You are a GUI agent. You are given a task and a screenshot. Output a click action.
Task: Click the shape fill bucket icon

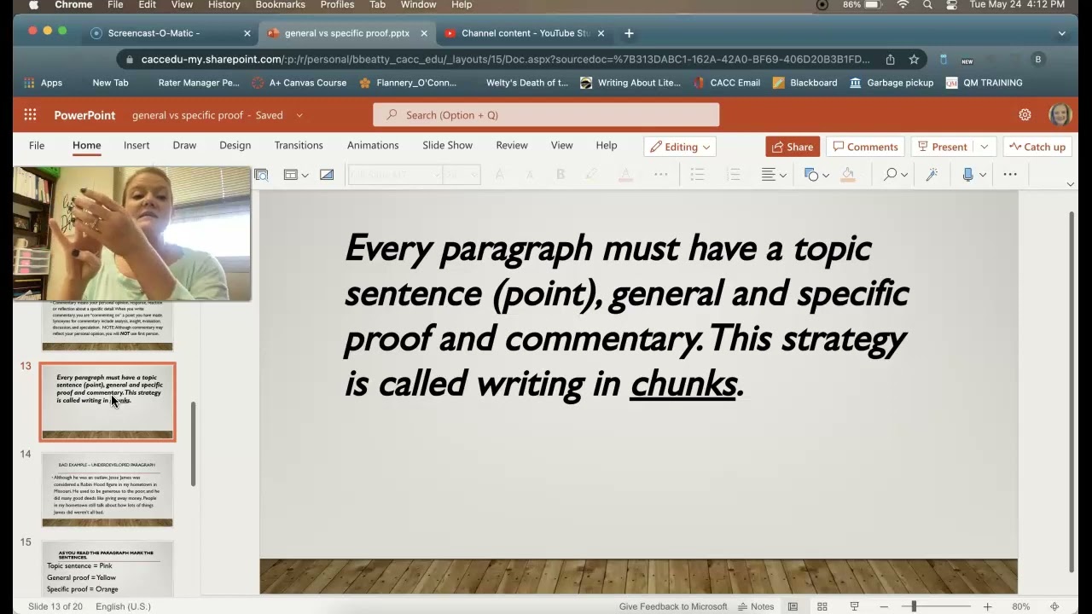pyautogui.click(x=848, y=174)
